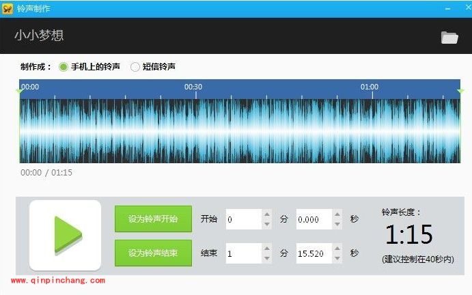Decrease the start minutes spinner
The height and width of the screenshot is (295, 472).
266,224
